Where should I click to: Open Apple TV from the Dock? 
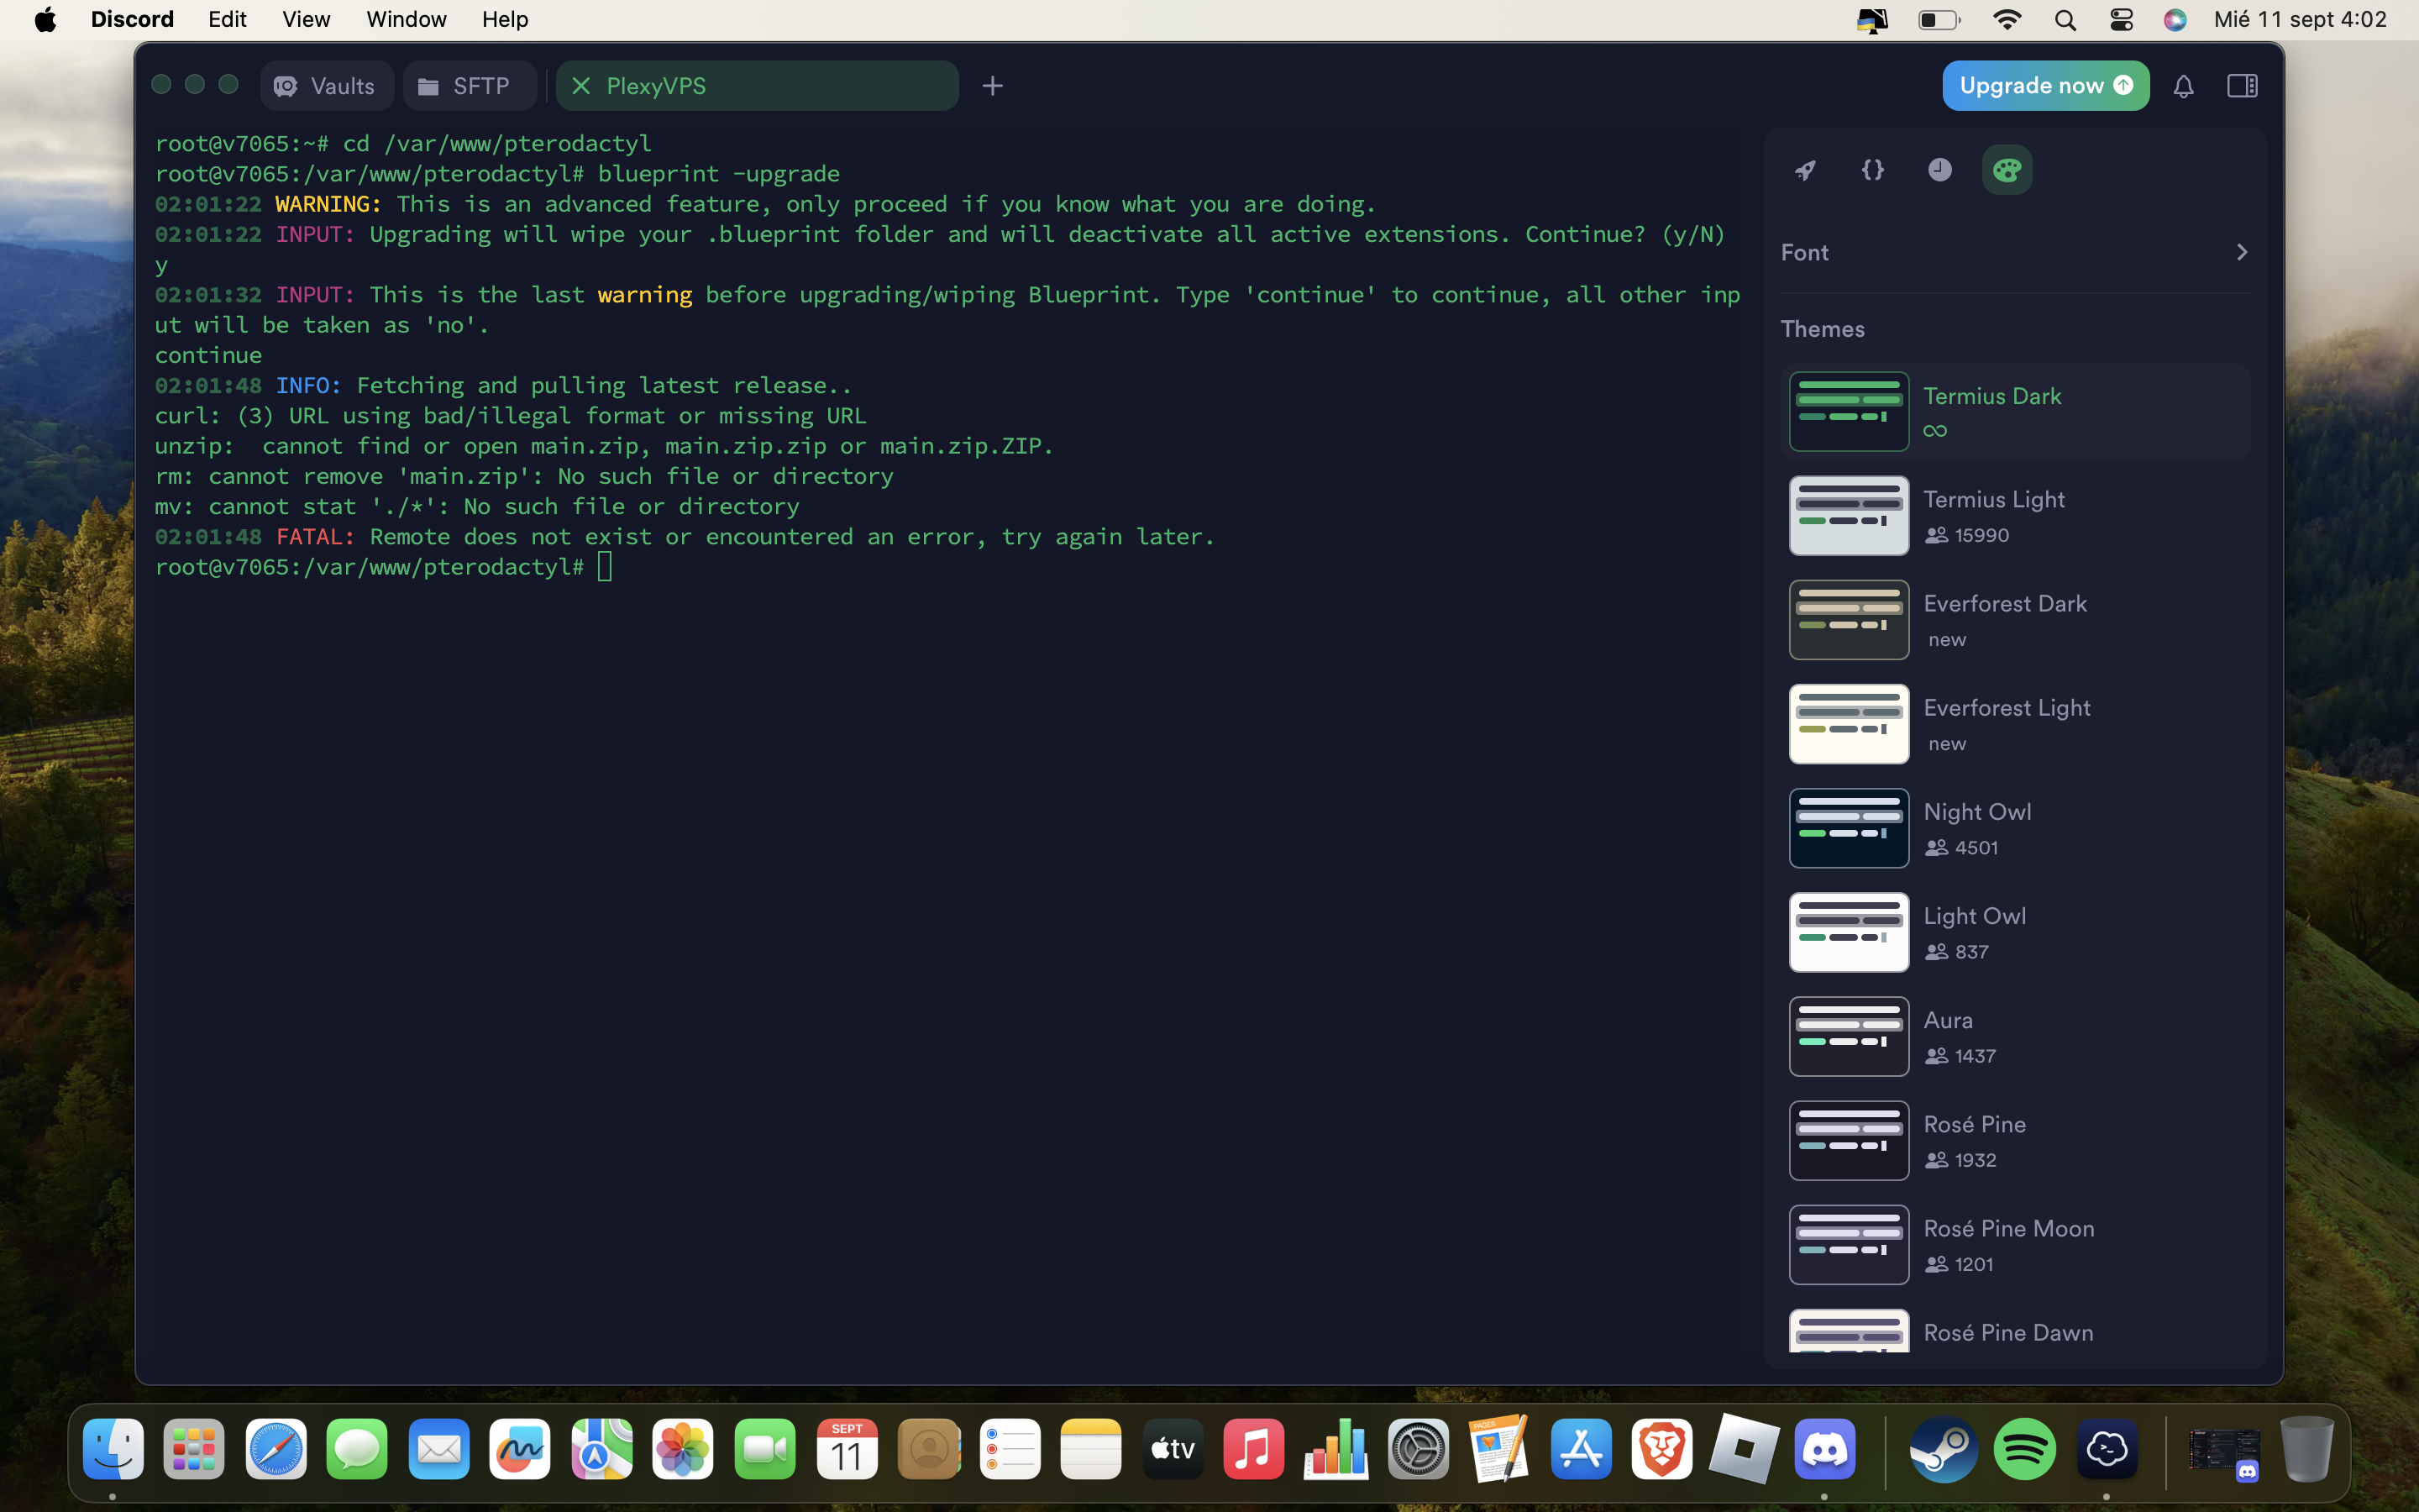point(1173,1449)
